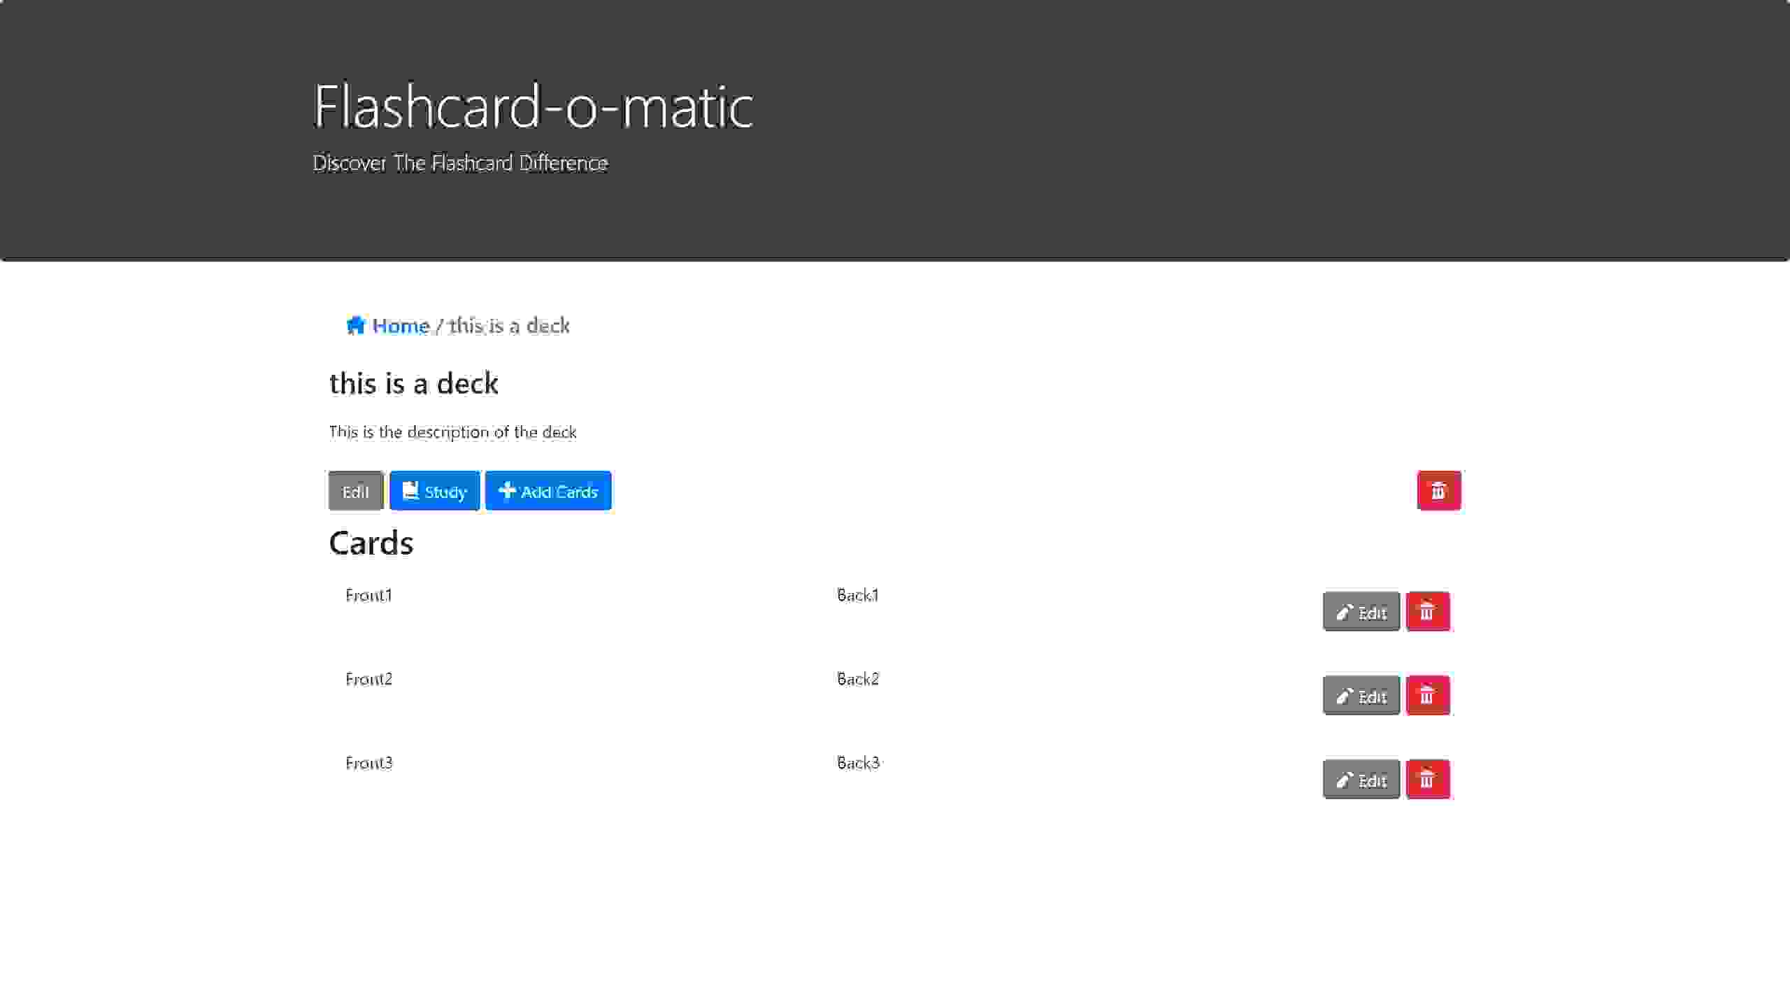This screenshot has width=1790, height=1007.
Task: Click the Front3 card text
Action: [368, 763]
